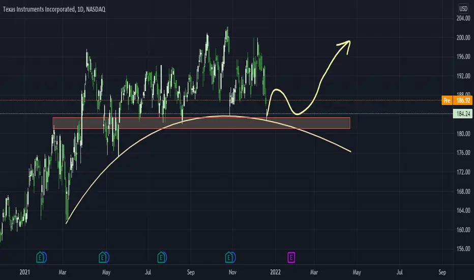The height and width of the screenshot is (280, 474).
Task: Click the 180.00 price axis label
Action: pos(463,133)
